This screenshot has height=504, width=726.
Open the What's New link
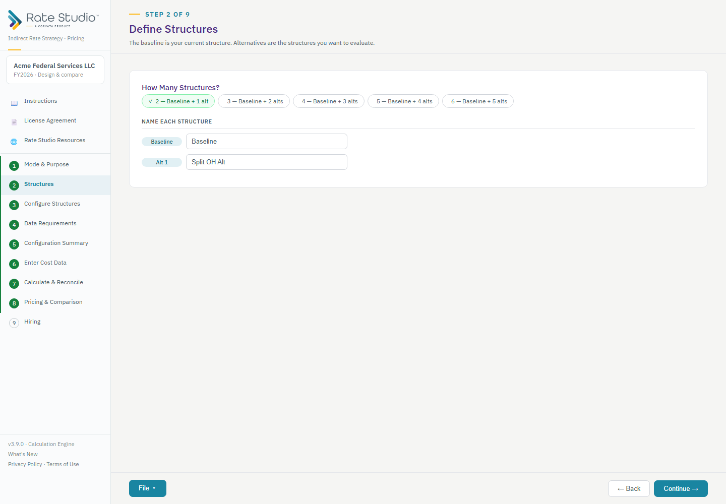pos(23,454)
